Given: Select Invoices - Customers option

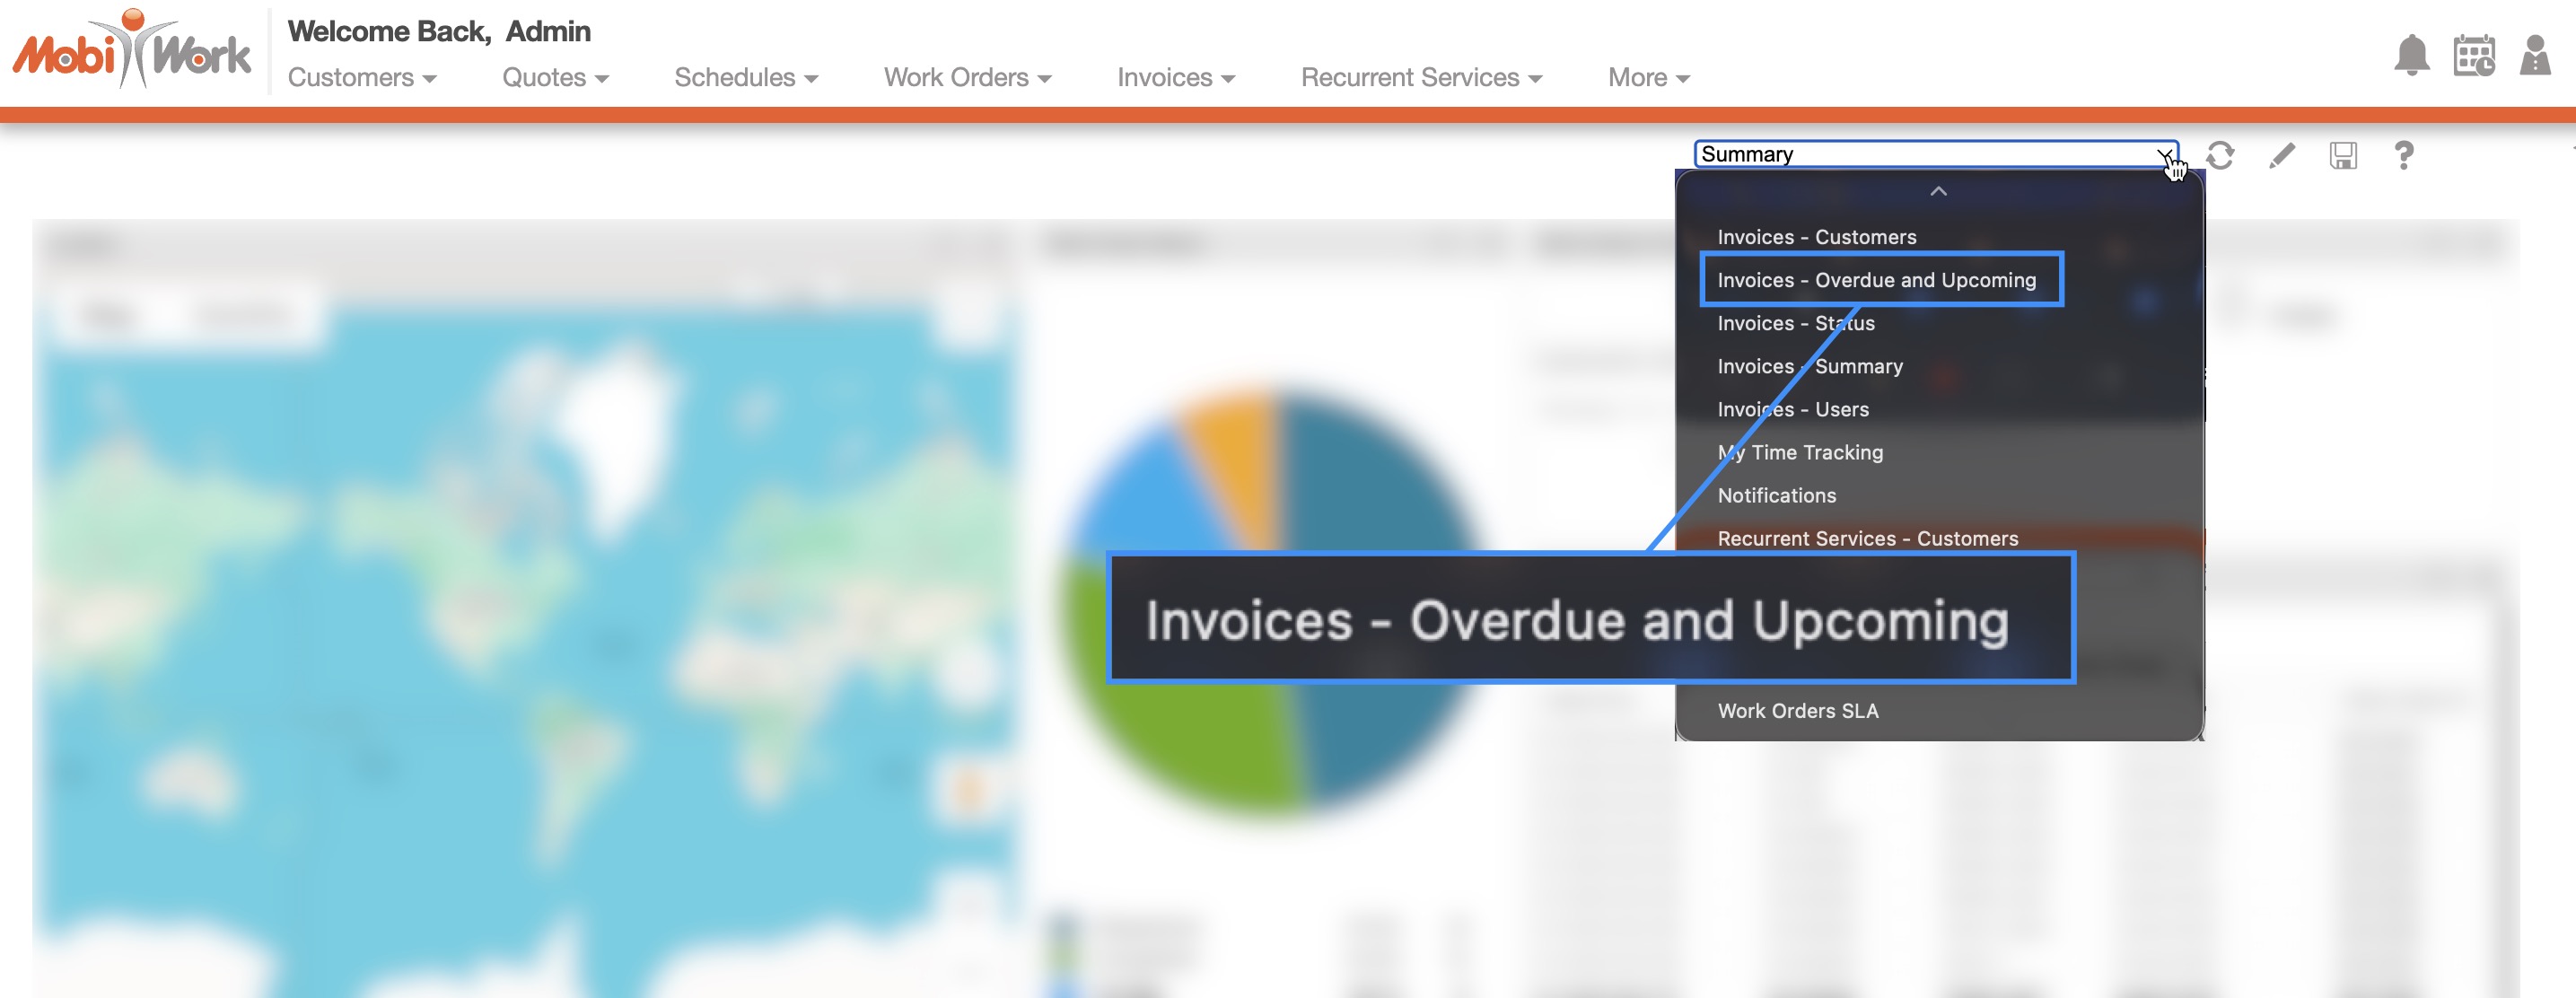Looking at the screenshot, I should click(x=1816, y=237).
